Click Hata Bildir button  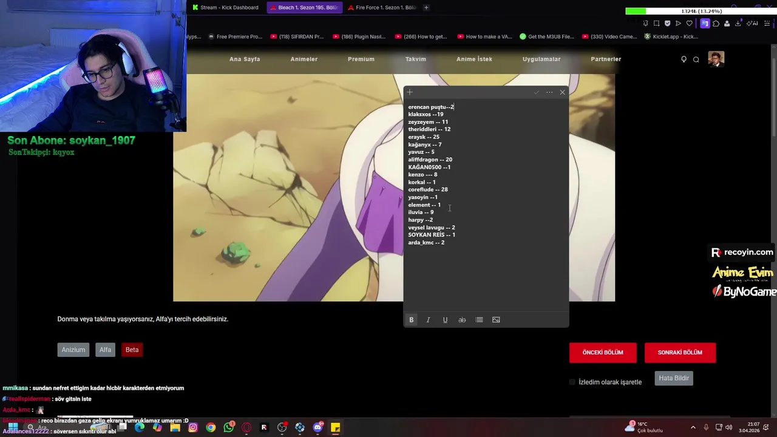[x=674, y=378]
